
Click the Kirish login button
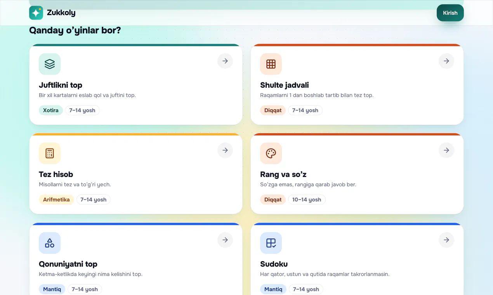[x=450, y=13]
